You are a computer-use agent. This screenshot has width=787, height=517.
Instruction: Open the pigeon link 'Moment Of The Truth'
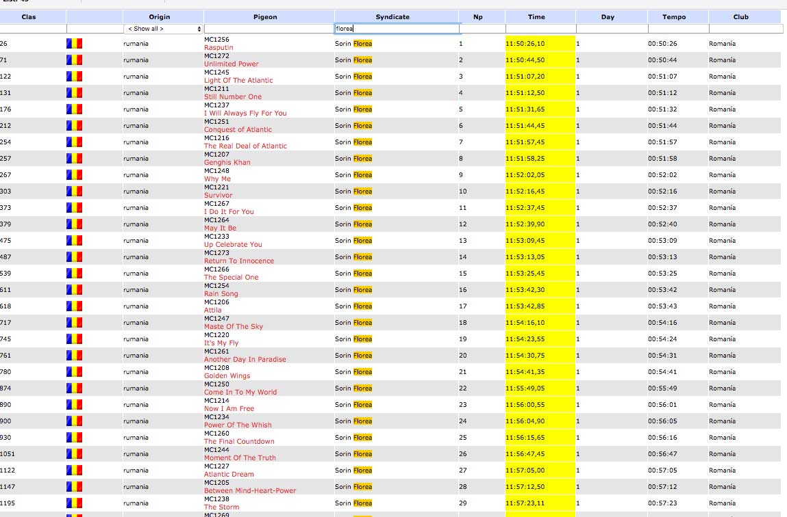(240, 458)
